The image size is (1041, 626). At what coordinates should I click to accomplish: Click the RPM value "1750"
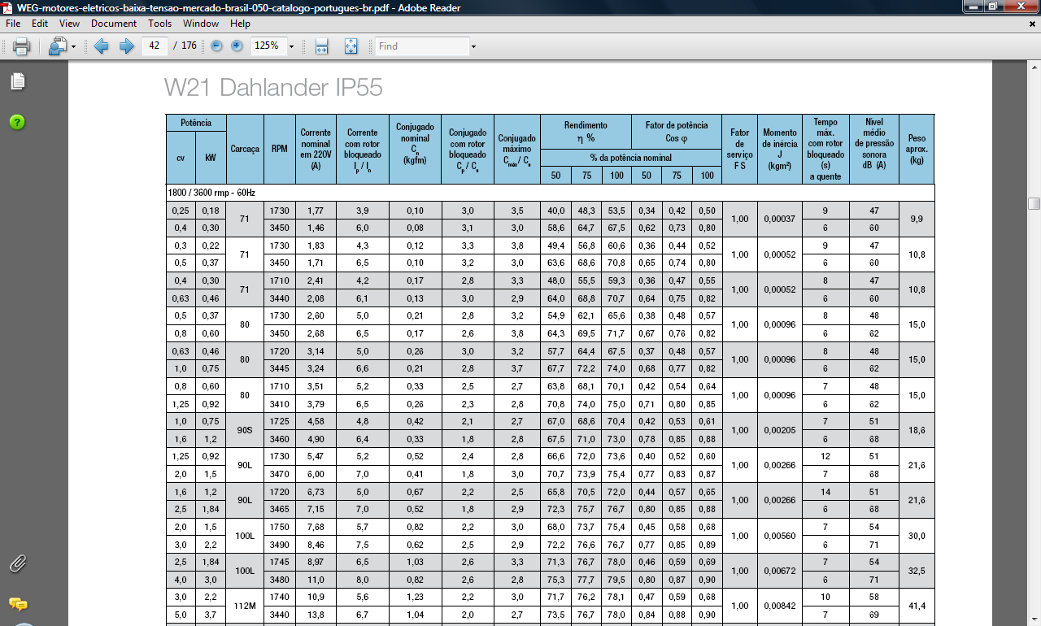[x=280, y=527]
